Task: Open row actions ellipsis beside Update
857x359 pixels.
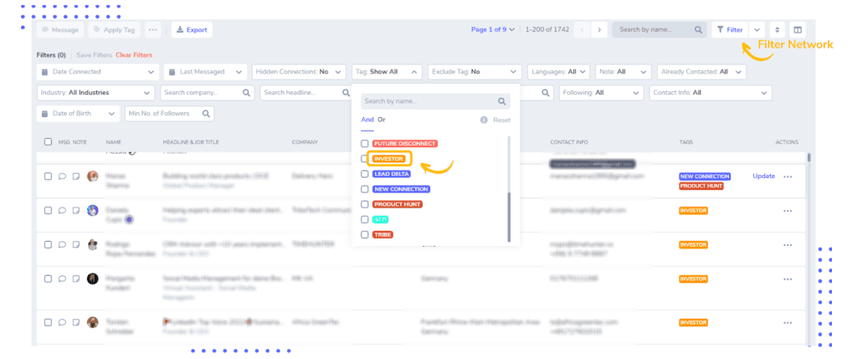Action: click(x=788, y=177)
